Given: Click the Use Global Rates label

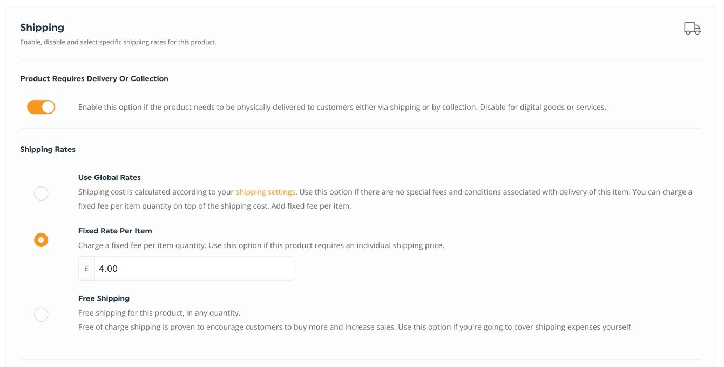Looking at the screenshot, I should pos(110,177).
